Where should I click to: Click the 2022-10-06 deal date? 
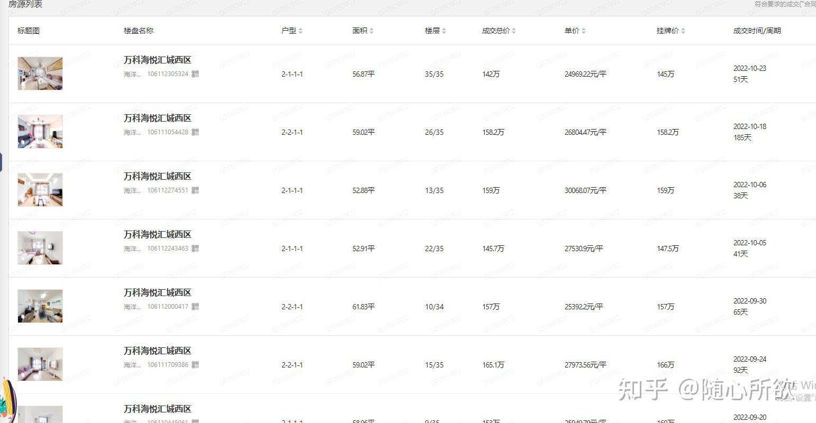coord(750,185)
